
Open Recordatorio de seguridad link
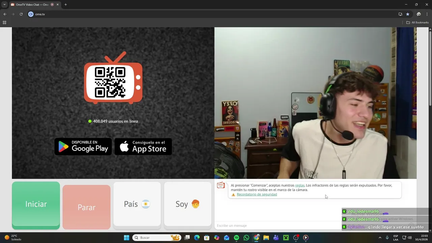coord(256,194)
